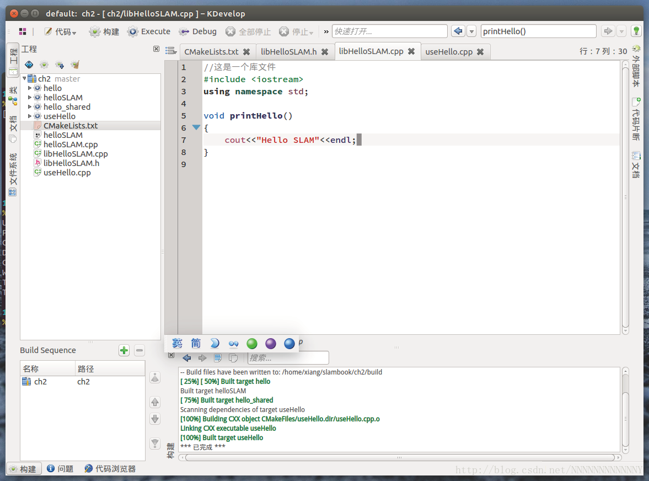This screenshot has width=649, height=481.
Task: Remove item from Build Sequence with minus
Action: [x=140, y=350]
